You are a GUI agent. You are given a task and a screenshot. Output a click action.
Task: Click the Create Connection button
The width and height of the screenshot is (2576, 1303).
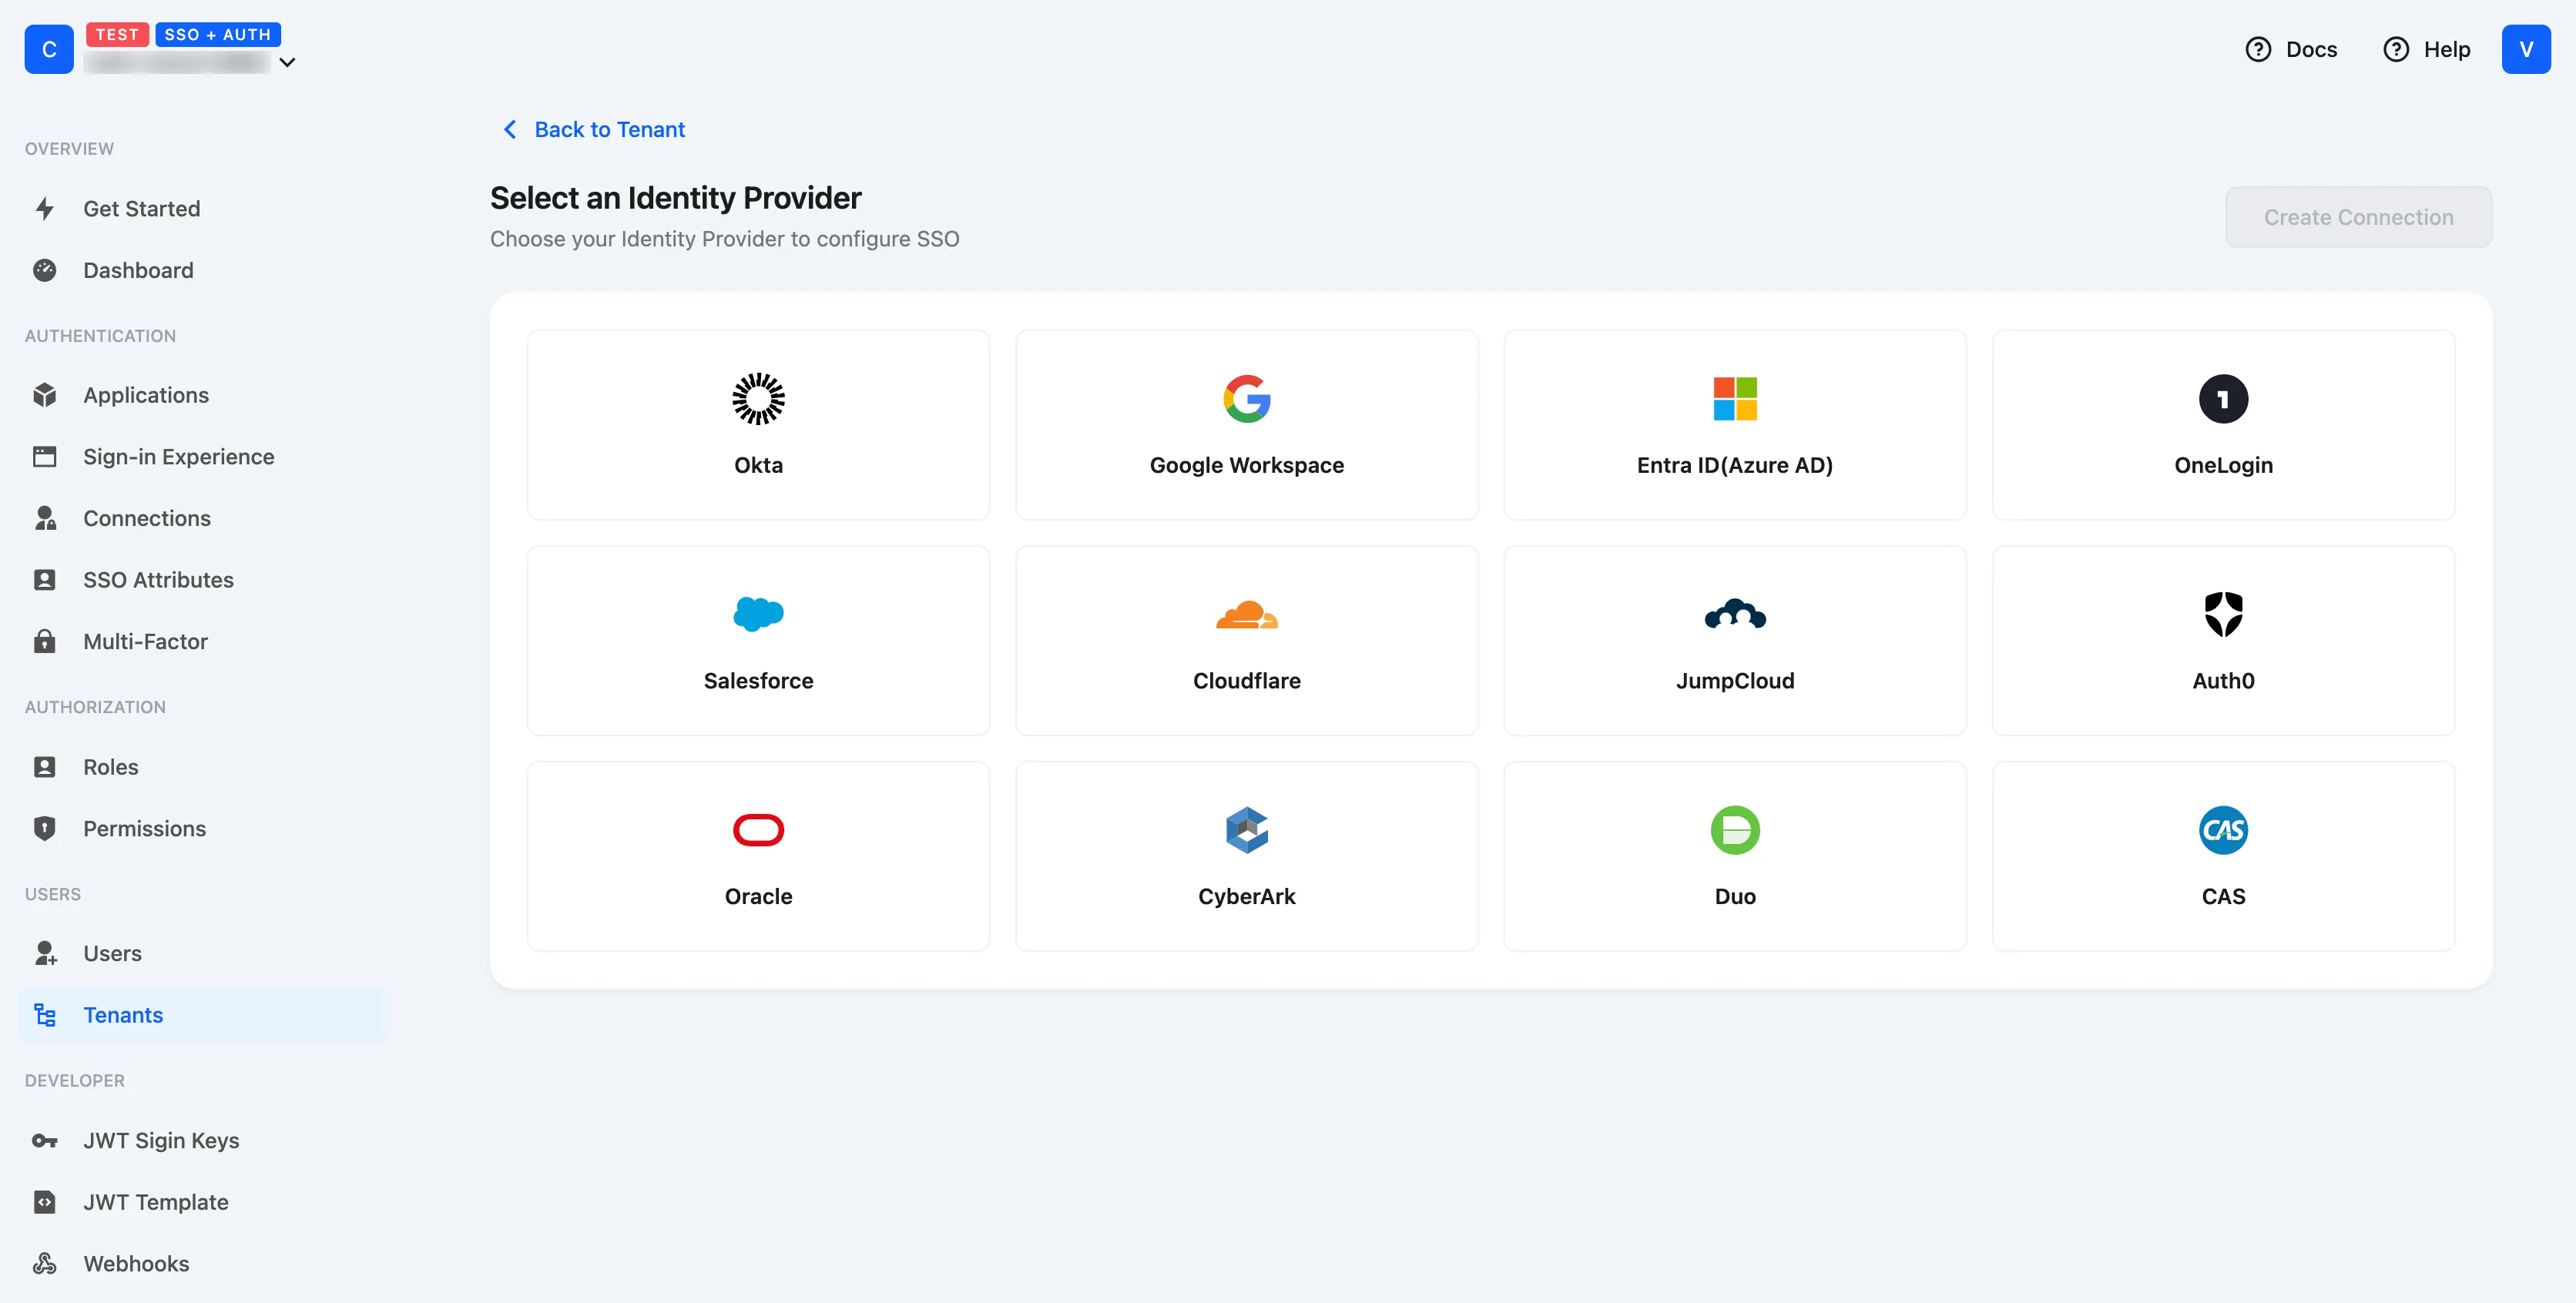[2358, 217]
